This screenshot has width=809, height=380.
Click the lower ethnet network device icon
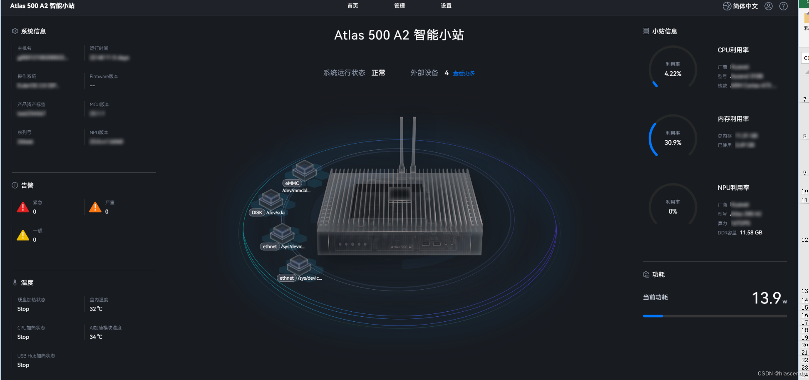(x=299, y=265)
